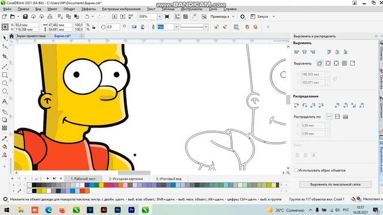This screenshot has width=383, height=215.
Task: Open the Open-file dropdown arrow
Action: 18,17
